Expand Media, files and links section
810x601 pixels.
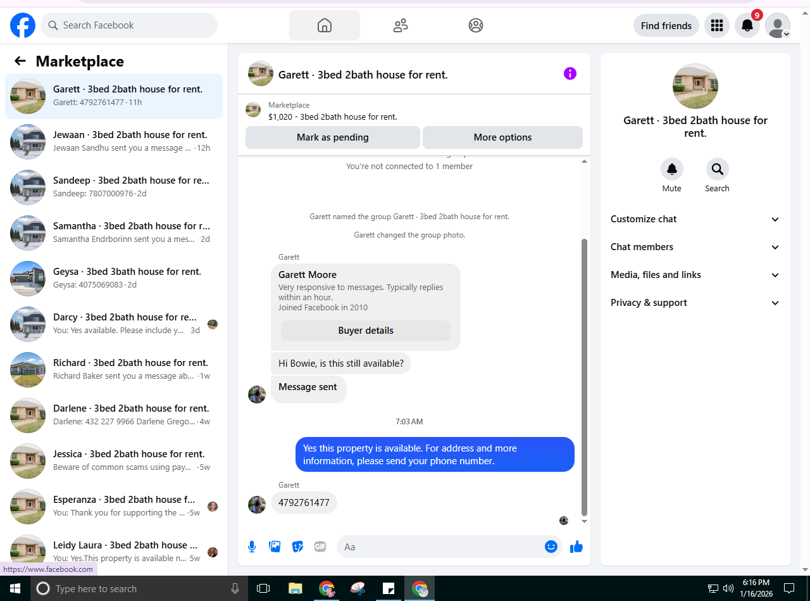click(x=695, y=275)
